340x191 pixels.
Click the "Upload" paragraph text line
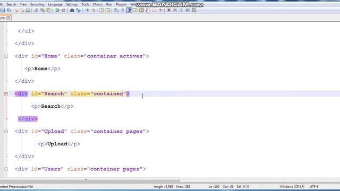(x=59, y=144)
